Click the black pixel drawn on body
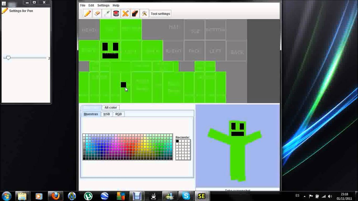 123,85
